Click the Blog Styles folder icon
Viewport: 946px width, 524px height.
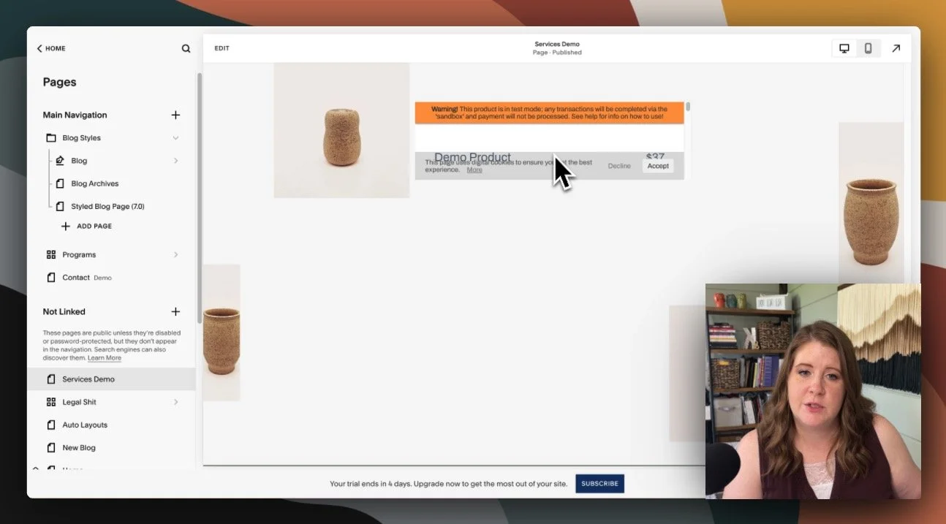coord(51,137)
